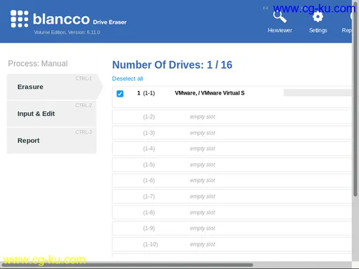
Task: Click the horizontal scrollbar at bottom
Action: 128,265
